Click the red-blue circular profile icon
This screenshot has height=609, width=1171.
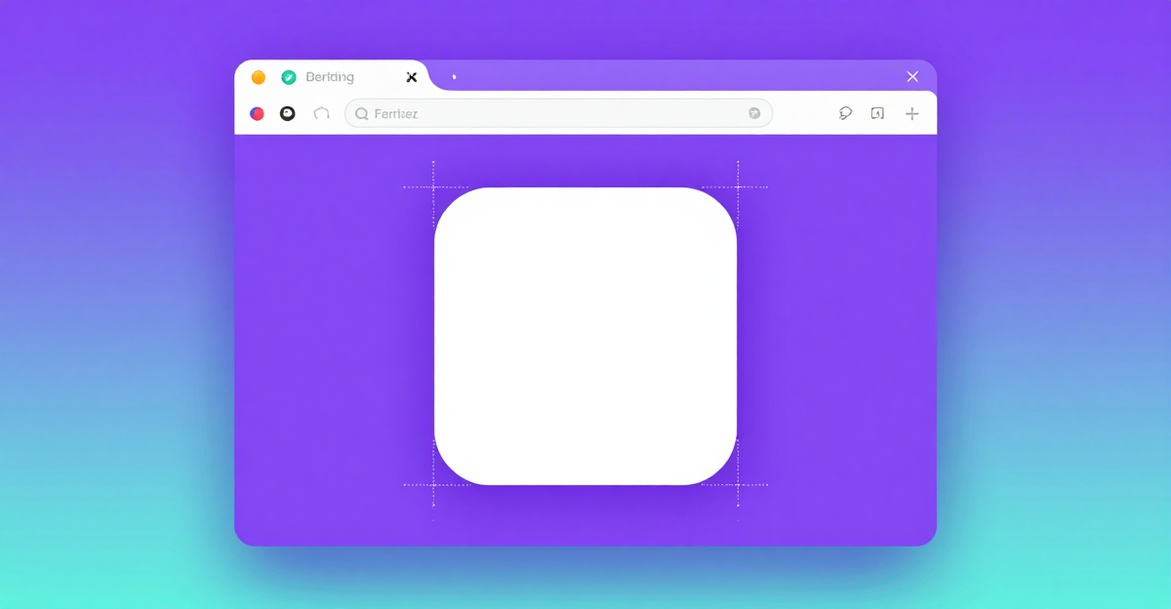pos(257,113)
